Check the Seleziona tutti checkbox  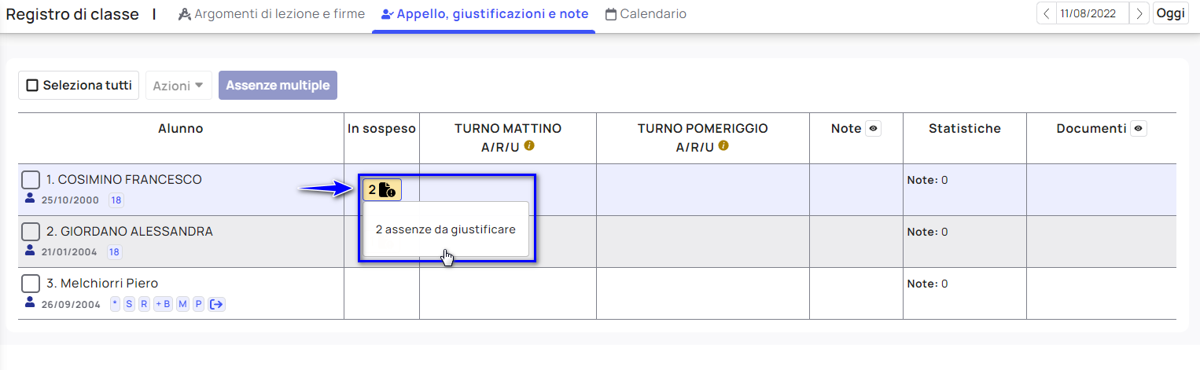33,86
